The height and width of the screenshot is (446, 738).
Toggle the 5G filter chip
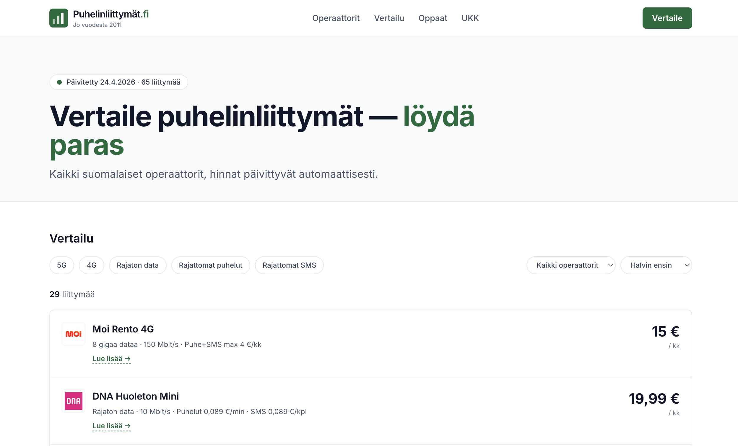[x=62, y=265]
